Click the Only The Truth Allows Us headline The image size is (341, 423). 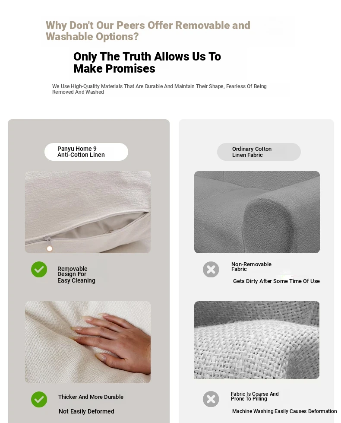(147, 62)
